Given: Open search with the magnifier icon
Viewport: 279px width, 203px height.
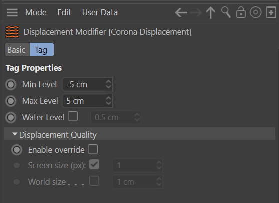Looking at the screenshot, I should tap(226, 12).
